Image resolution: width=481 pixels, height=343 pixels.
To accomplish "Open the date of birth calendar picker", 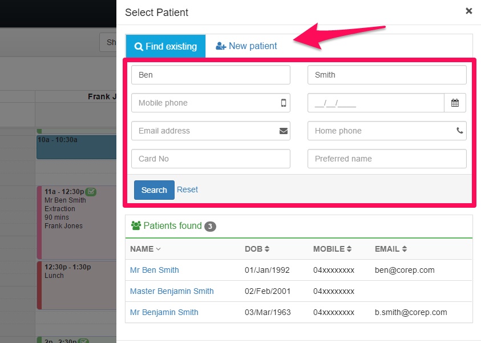I will pos(455,103).
